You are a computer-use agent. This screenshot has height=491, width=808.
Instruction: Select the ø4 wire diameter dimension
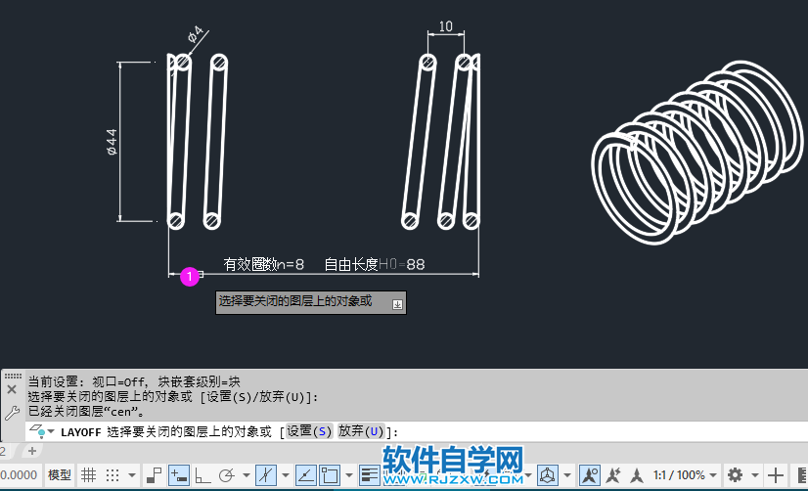pos(196,34)
